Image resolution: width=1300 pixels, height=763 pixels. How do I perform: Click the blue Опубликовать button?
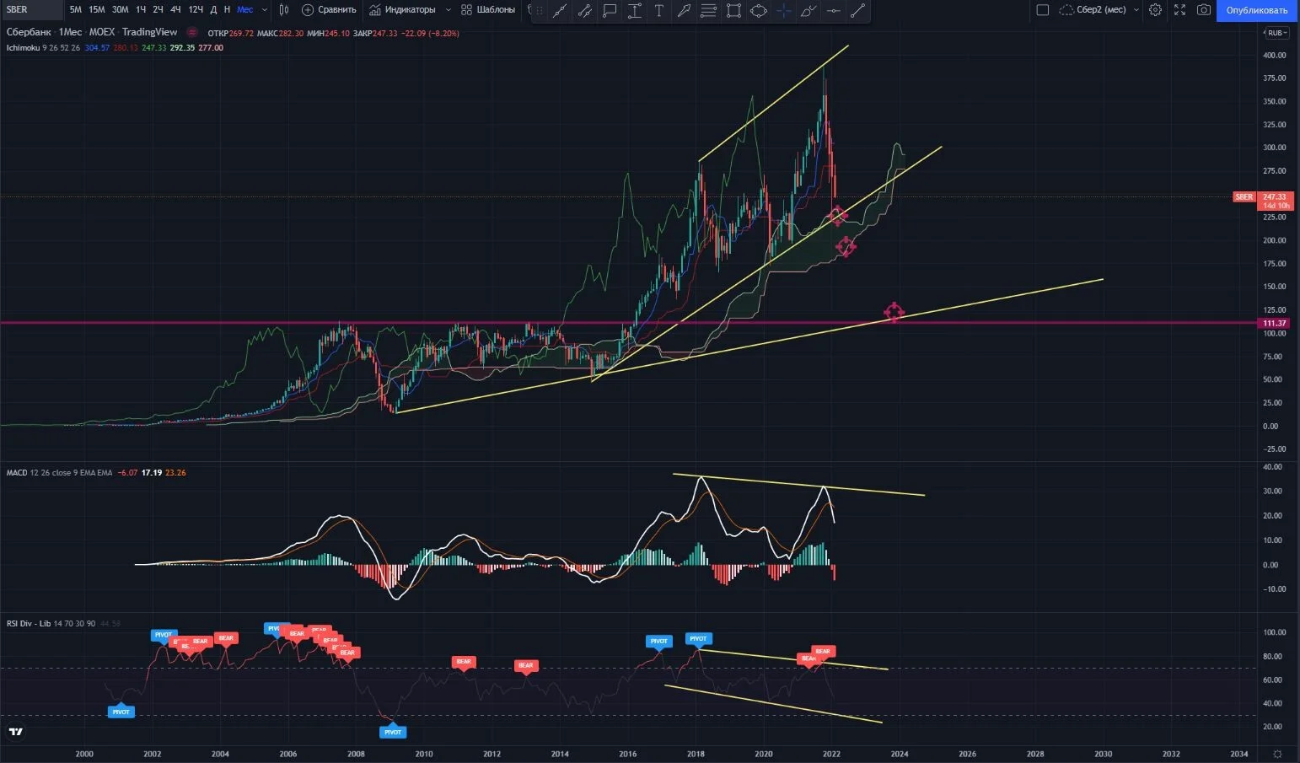[1257, 10]
